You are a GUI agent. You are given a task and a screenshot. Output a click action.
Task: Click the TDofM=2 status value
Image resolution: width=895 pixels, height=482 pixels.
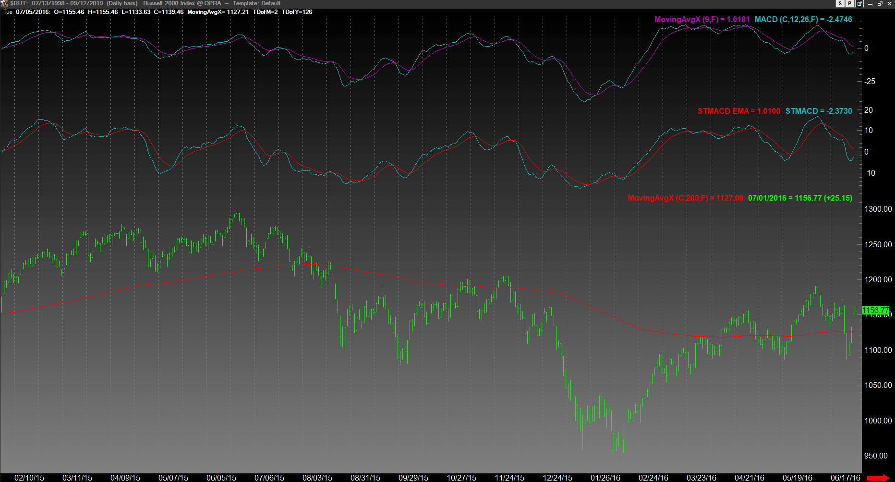point(265,12)
